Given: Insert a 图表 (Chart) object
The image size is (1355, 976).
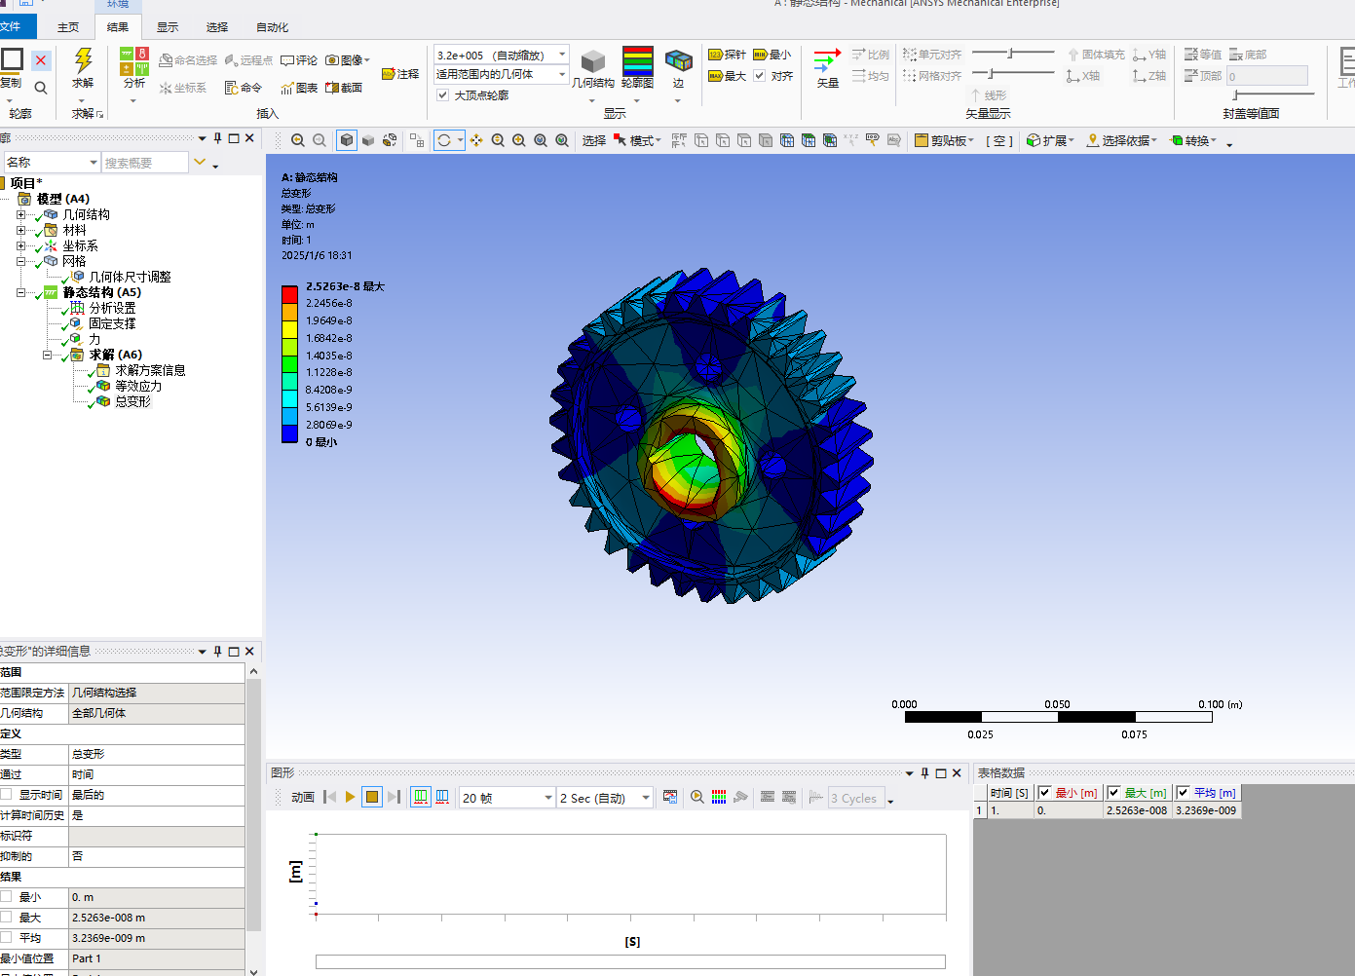Looking at the screenshot, I should tap(299, 88).
